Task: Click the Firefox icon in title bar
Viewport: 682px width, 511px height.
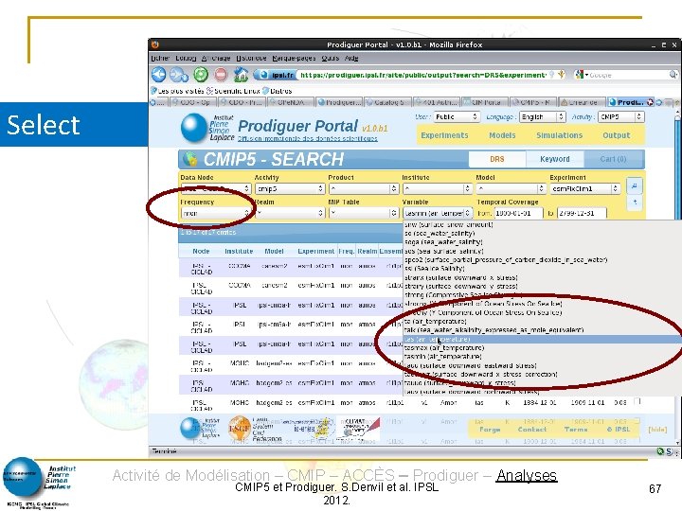Action: click(x=155, y=44)
